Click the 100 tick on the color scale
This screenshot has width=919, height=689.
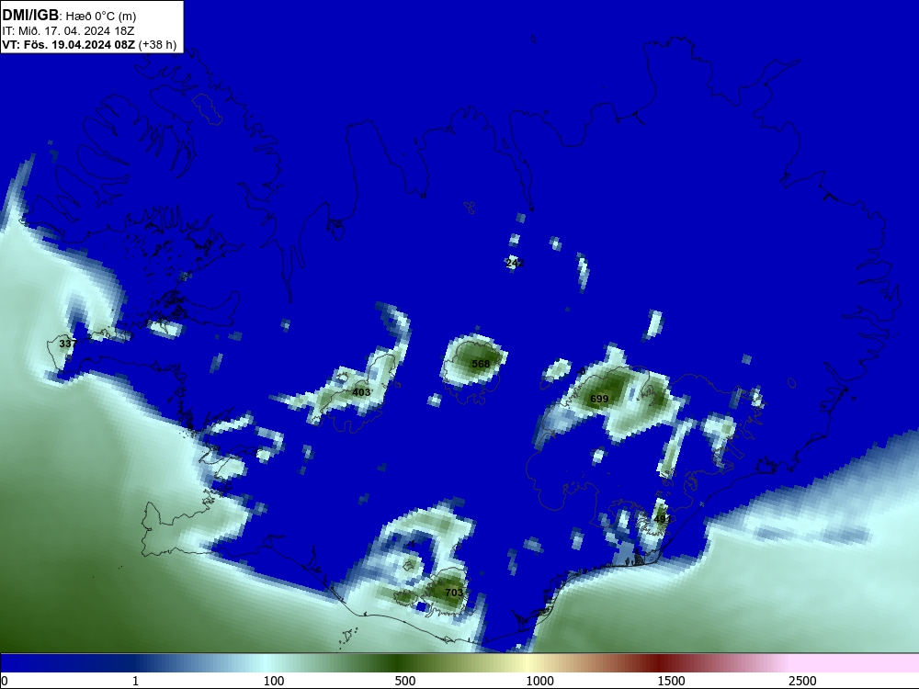(274, 681)
